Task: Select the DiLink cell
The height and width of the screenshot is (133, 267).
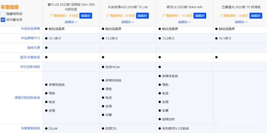Action: tap(53, 128)
